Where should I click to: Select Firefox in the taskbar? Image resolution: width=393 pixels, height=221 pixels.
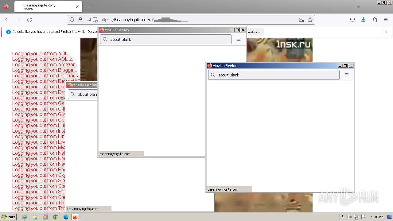76,217
